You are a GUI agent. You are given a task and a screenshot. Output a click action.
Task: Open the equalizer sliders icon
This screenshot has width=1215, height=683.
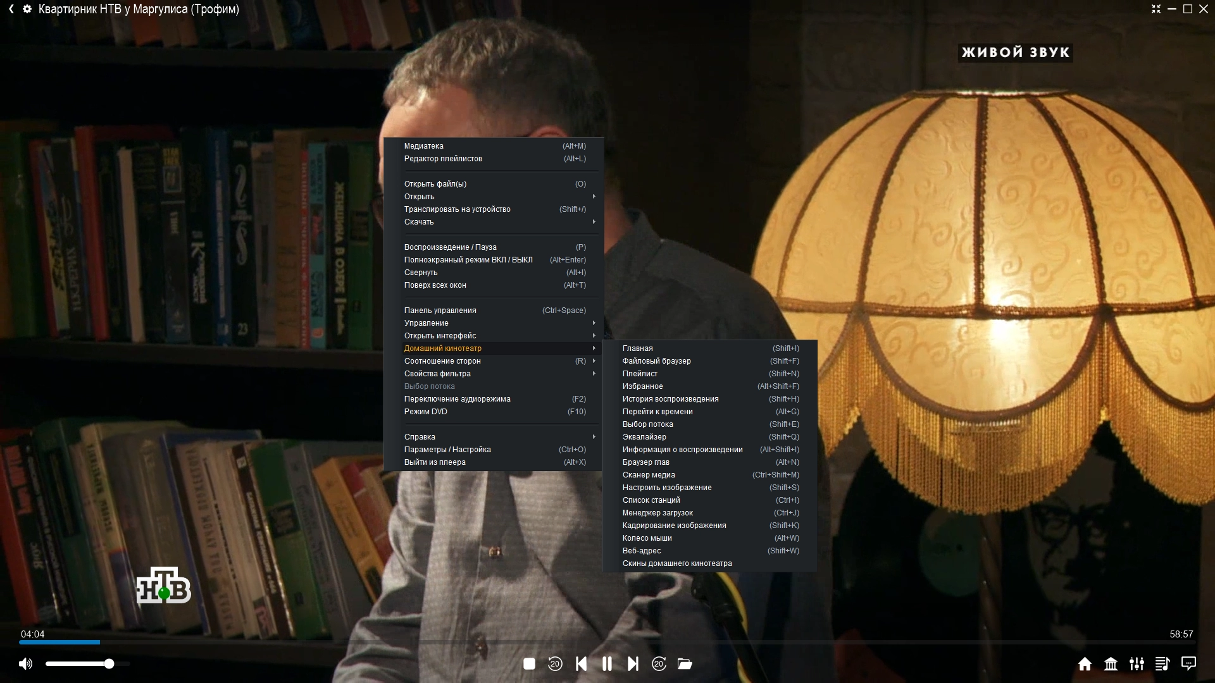pos(1137,663)
